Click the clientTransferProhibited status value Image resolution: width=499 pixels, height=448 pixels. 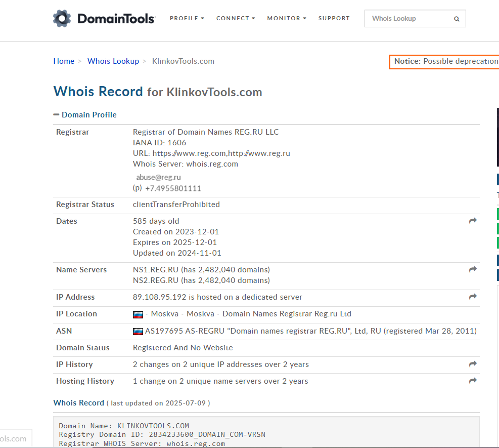pos(176,204)
